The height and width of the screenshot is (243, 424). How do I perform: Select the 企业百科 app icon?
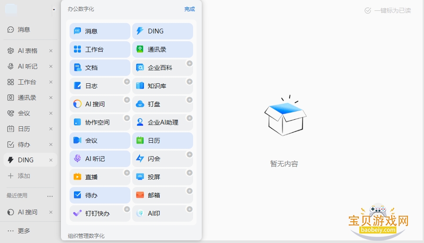140,67
